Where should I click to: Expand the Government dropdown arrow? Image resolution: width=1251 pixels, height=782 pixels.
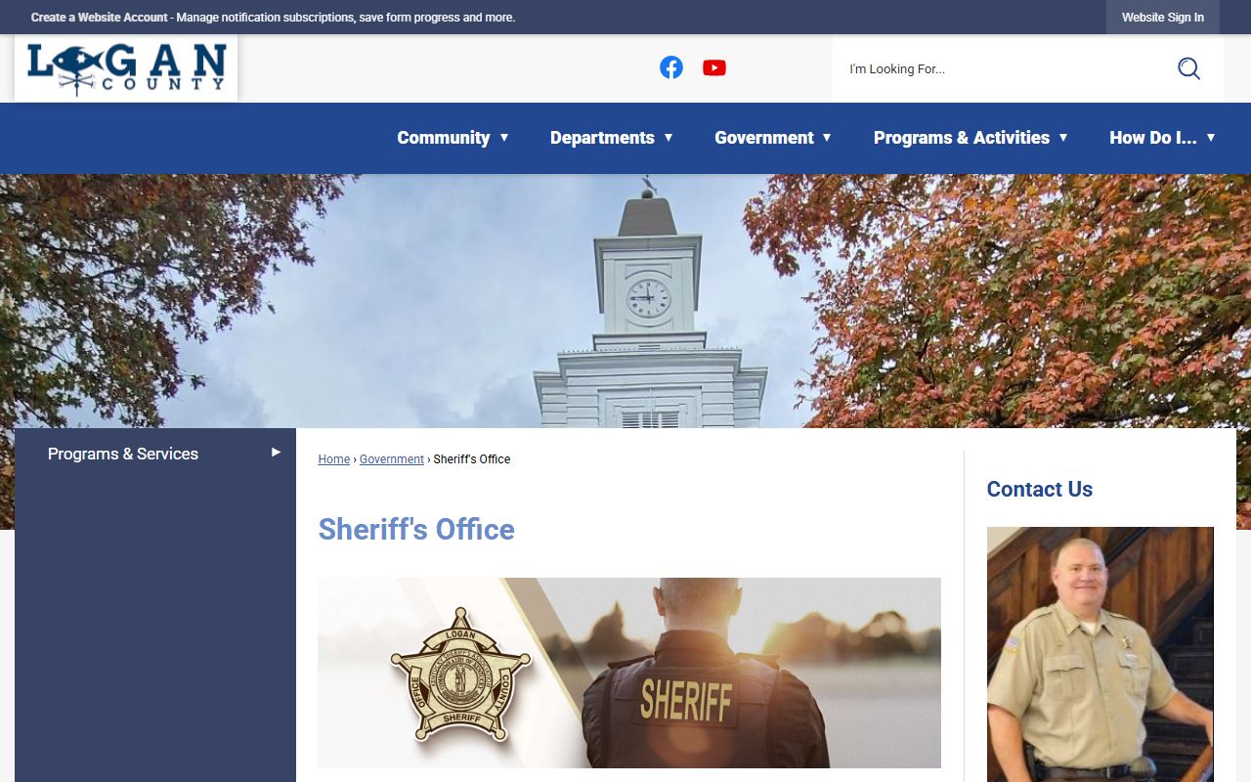(x=827, y=138)
